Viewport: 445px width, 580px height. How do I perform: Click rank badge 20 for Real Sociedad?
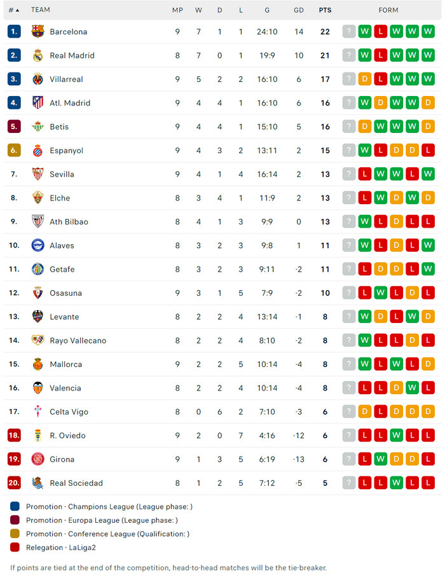tap(14, 483)
